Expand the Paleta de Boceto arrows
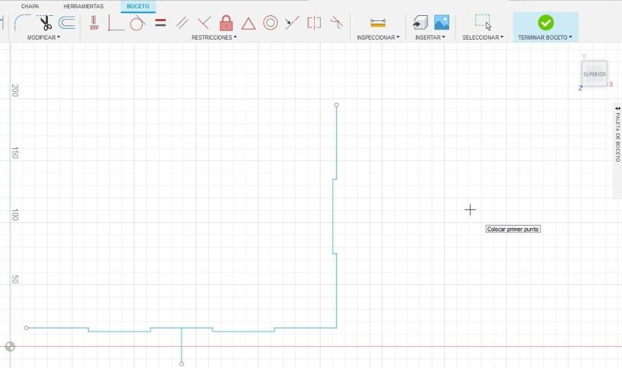The image size is (622, 368). 618,108
